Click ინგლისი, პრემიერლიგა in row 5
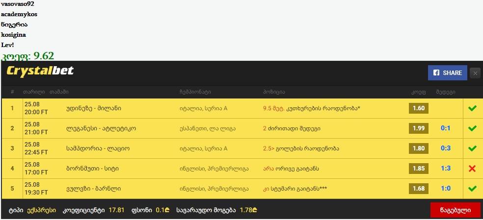 point(214,188)
